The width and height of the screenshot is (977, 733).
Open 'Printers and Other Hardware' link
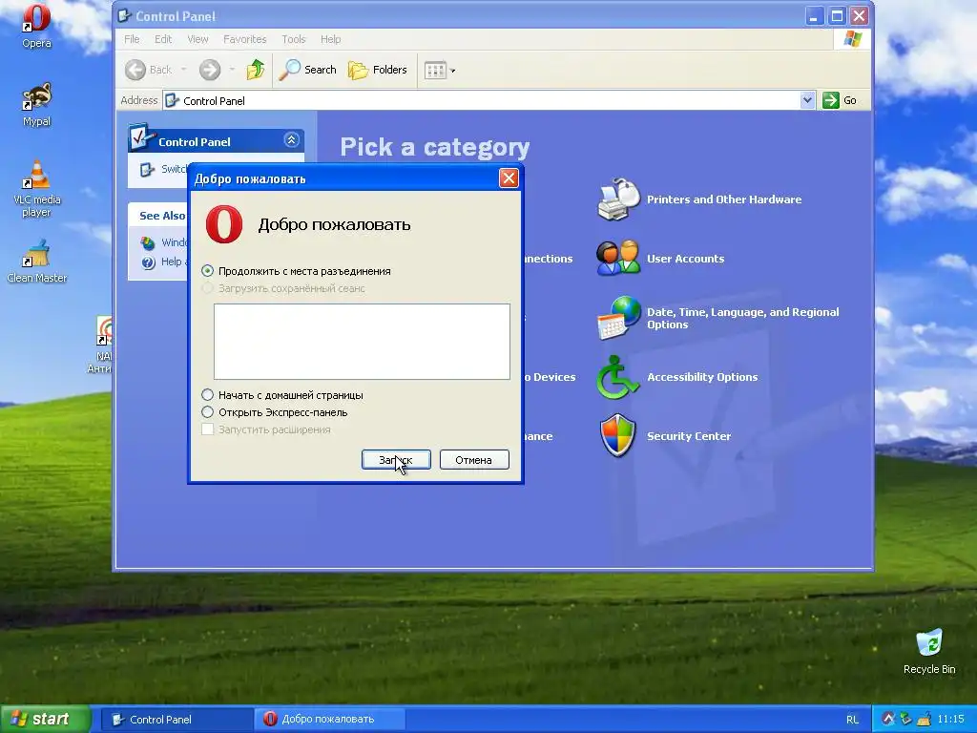(724, 199)
